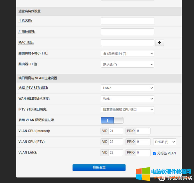Open 选择 IPTV STB 端口 dropdown
This screenshot has width=194, height=183.
(127, 88)
